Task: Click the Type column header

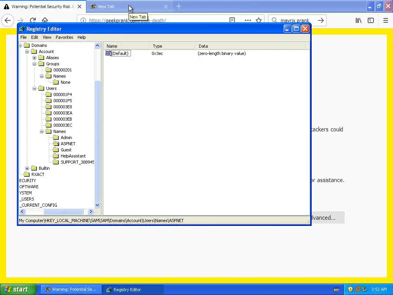Action: pyautogui.click(x=172, y=46)
